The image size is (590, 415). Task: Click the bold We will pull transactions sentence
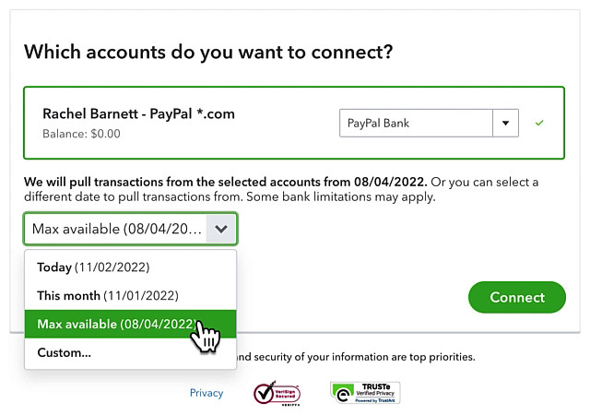pos(225,182)
